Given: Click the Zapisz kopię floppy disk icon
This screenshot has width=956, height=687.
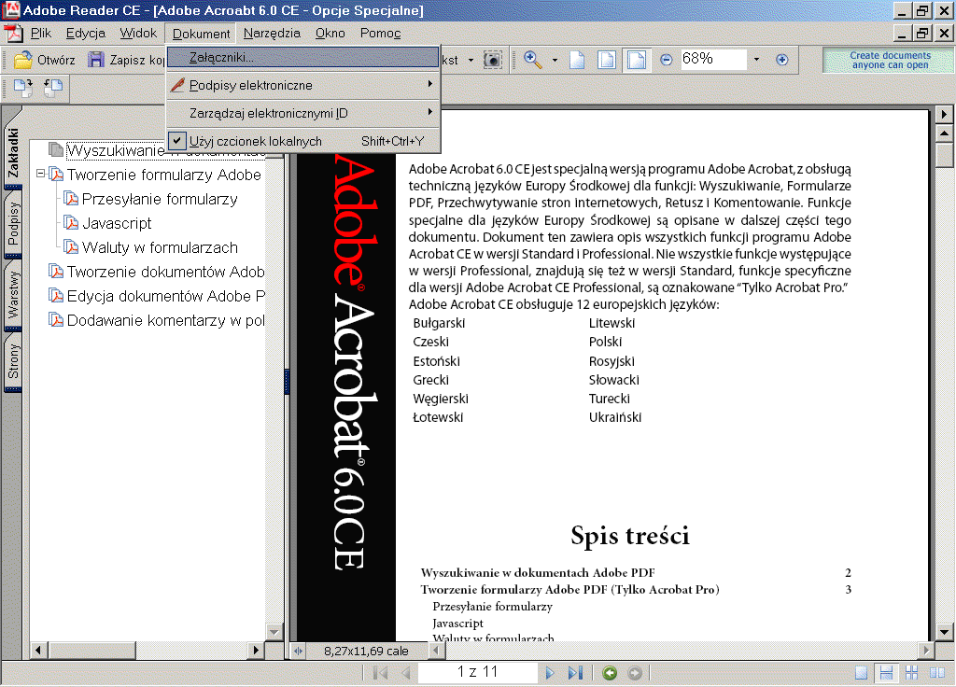Looking at the screenshot, I should (96, 59).
